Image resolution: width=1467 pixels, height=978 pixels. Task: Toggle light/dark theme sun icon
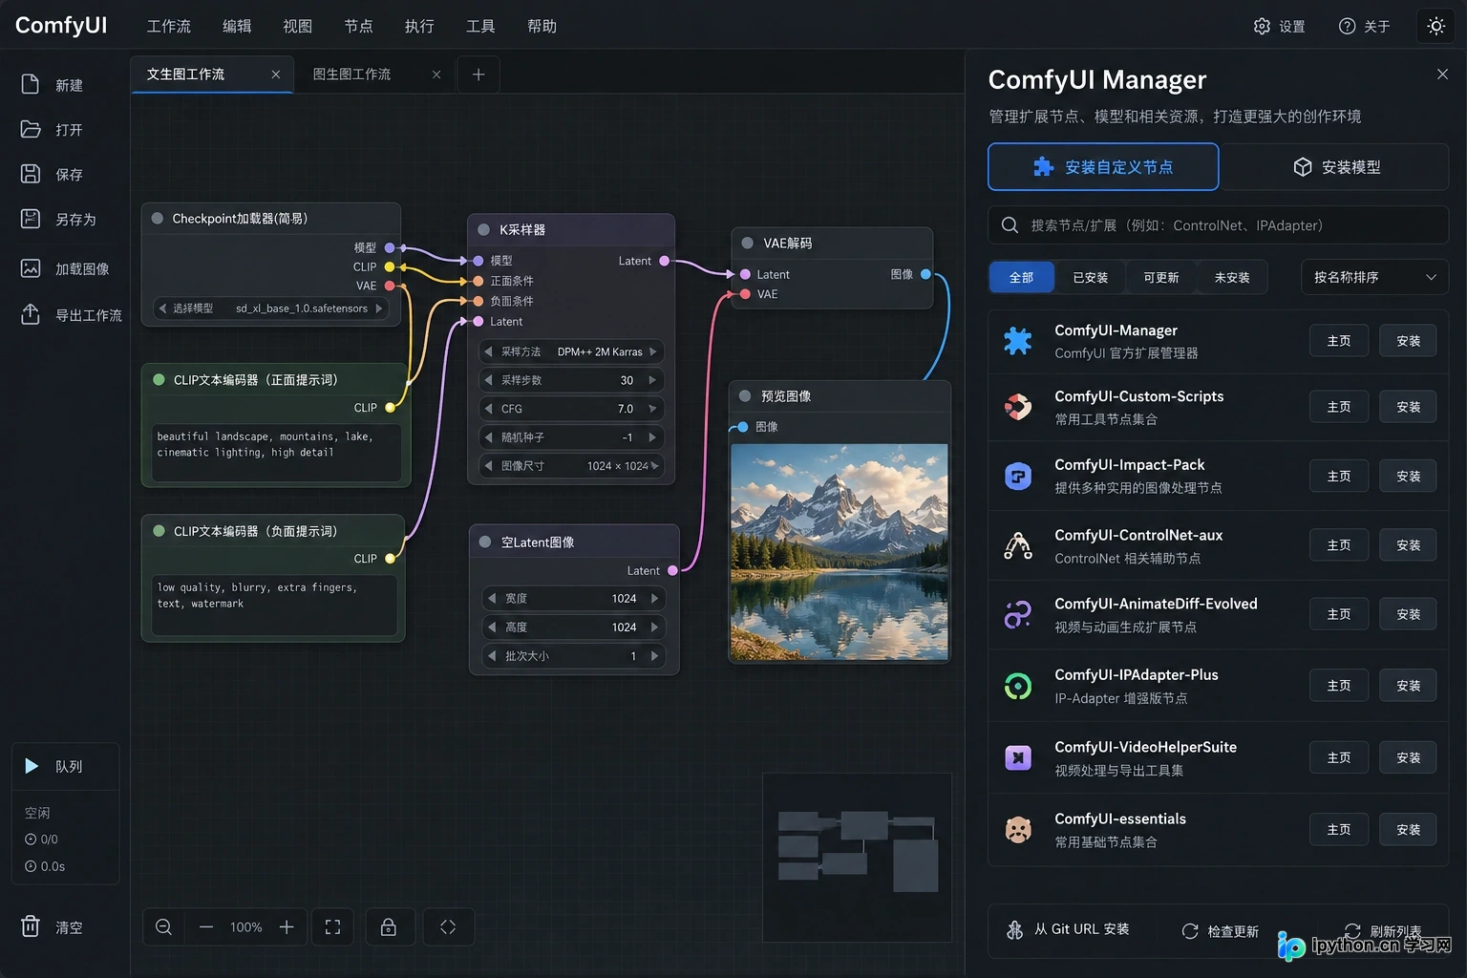[1436, 26]
